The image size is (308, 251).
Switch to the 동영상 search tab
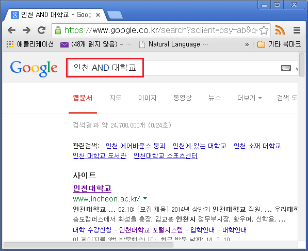[x=183, y=98]
